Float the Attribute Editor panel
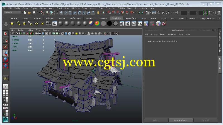The image size is (223, 125). coord(214,30)
